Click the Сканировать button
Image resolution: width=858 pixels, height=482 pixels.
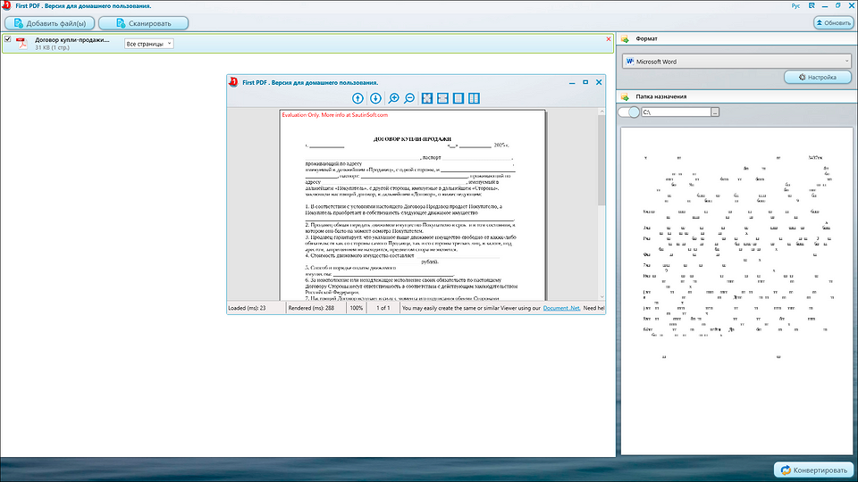143,23
